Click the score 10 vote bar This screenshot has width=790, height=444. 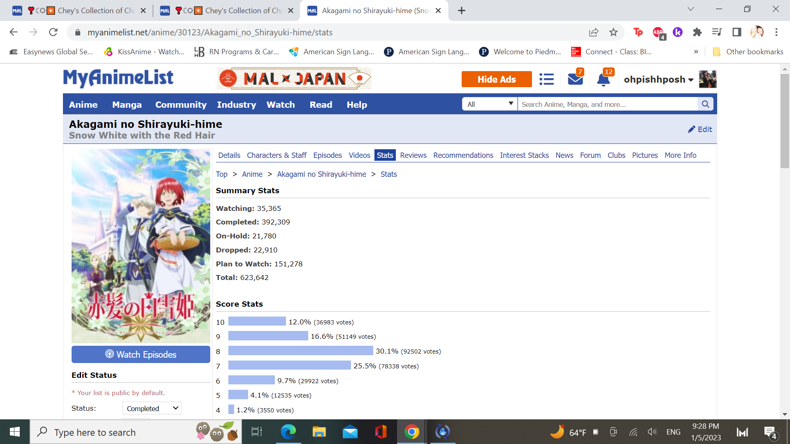click(x=257, y=321)
